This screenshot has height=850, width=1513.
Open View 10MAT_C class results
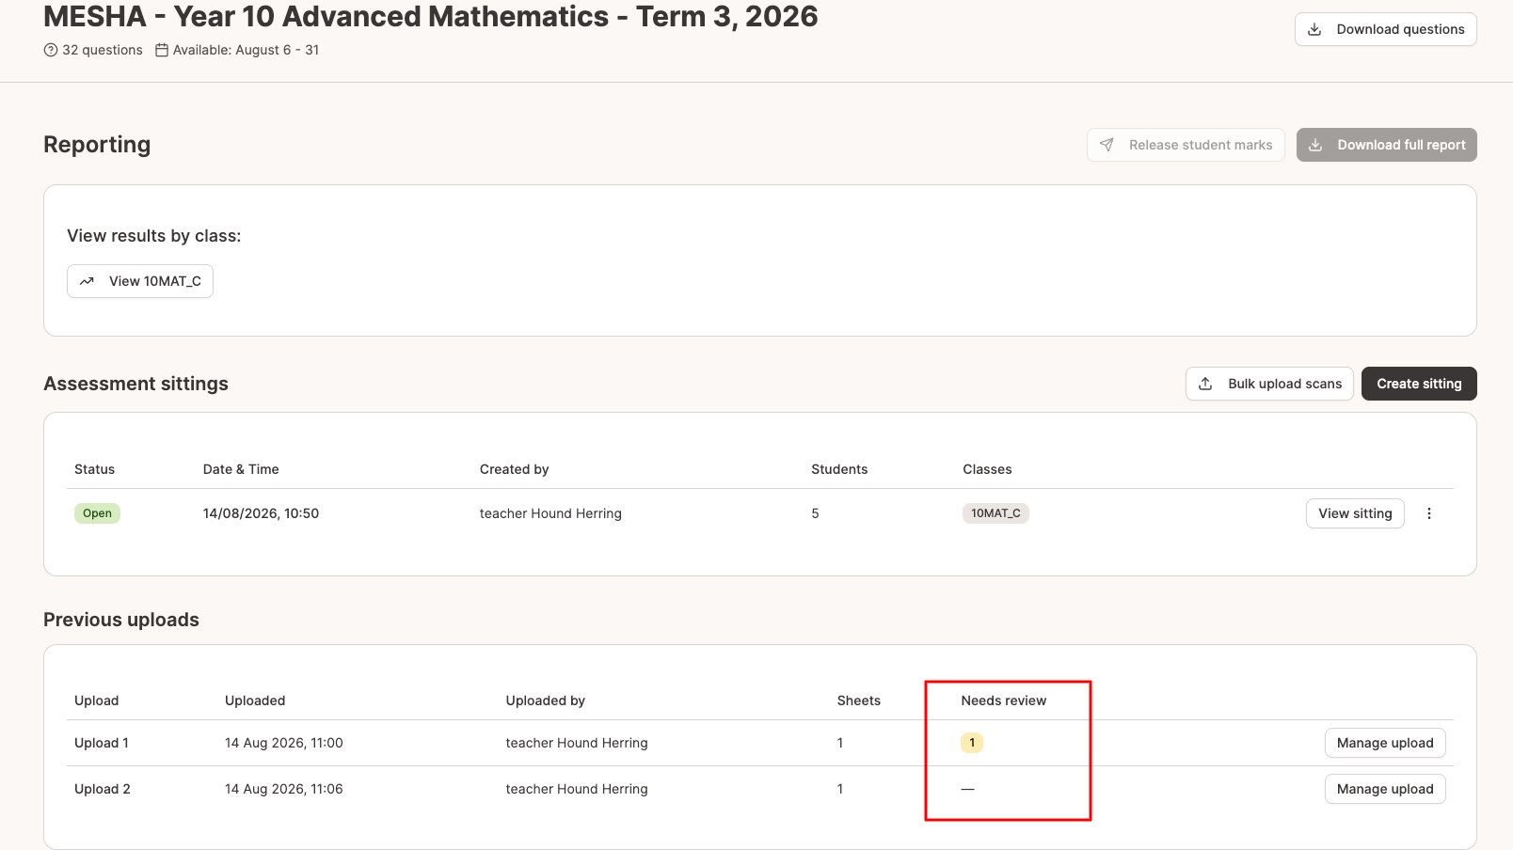140,281
